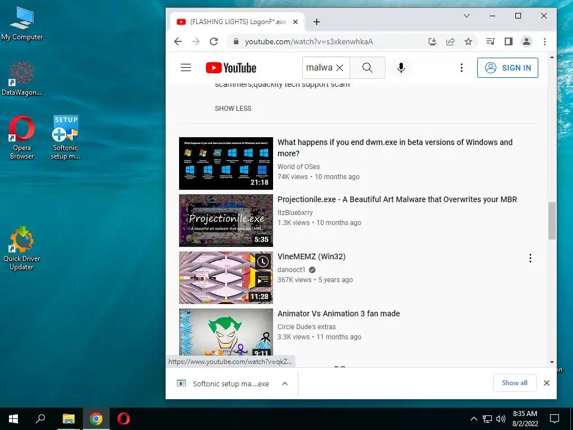This screenshot has width=573, height=430.
Task: Click scrollbar up arrow
Action: pos(552,57)
